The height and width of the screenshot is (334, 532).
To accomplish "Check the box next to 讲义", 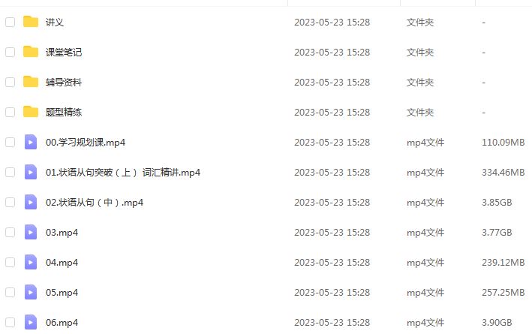I will pyautogui.click(x=11, y=22).
